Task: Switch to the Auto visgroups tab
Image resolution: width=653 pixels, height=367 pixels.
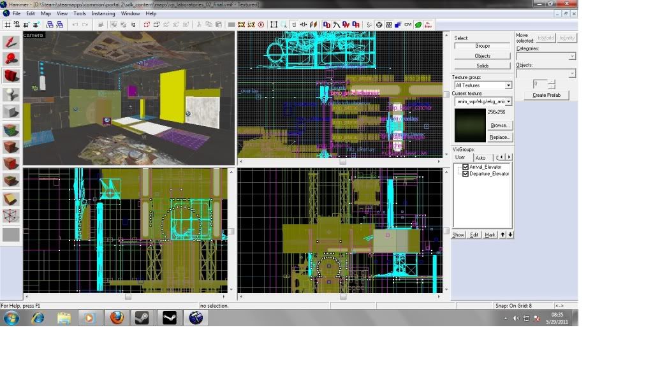Action: (x=481, y=158)
